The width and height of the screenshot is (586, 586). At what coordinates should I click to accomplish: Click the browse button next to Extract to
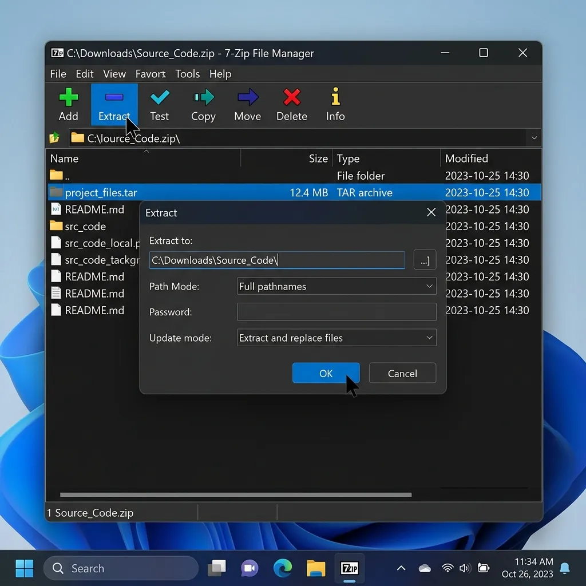(x=425, y=260)
